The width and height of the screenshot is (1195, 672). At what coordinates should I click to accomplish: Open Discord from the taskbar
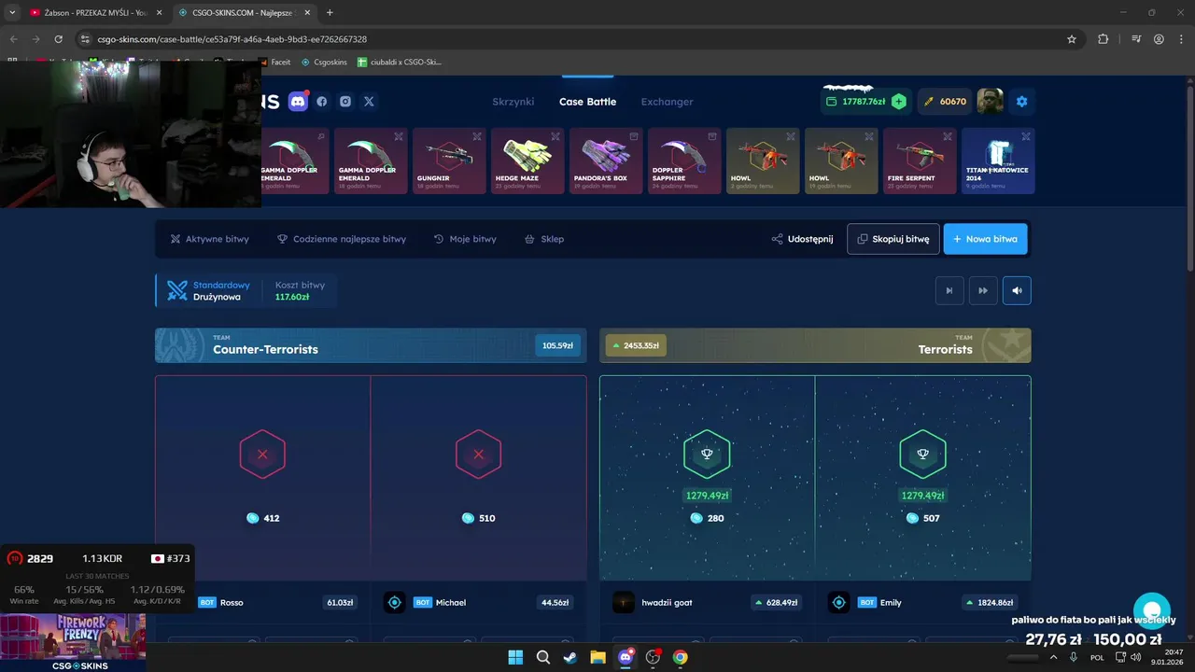point(626,657)
